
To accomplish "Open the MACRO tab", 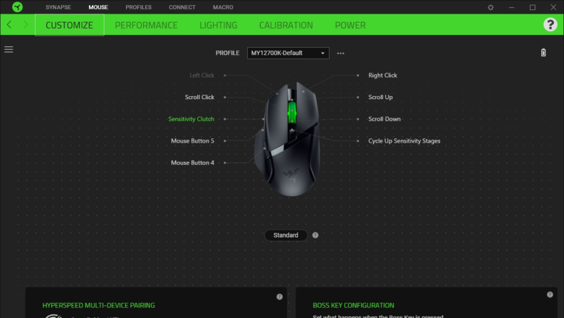I will point(223,7).
